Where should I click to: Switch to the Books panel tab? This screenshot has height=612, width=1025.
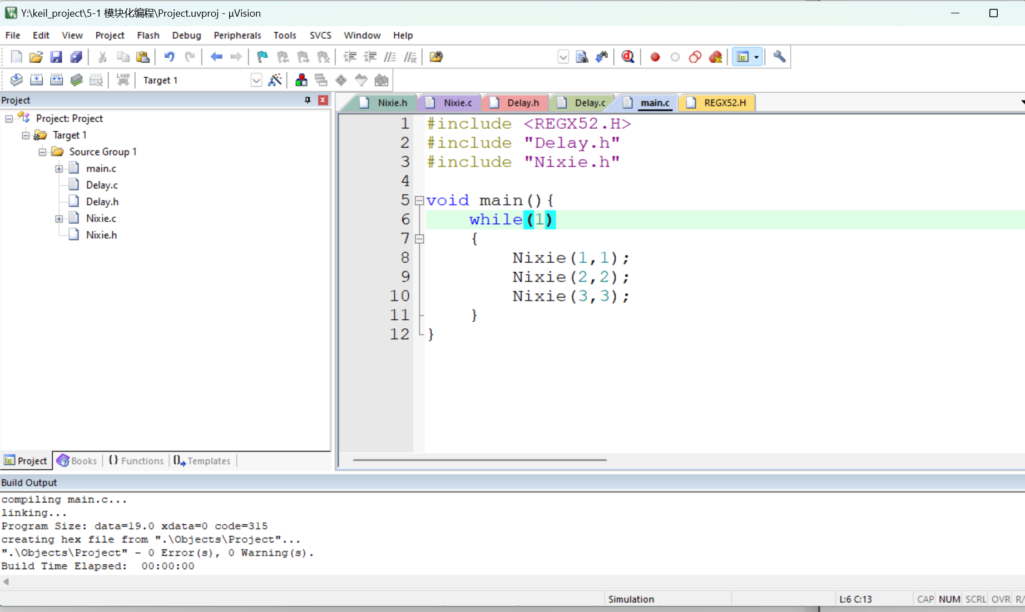(77, 461)
